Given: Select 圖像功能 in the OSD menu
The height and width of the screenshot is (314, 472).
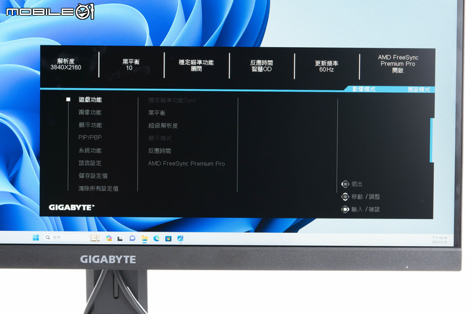Looking at the screenshot, I should point(90,112).
